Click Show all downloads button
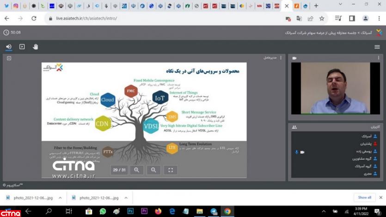Screen dimensions: 386x217 coord(364,198)
